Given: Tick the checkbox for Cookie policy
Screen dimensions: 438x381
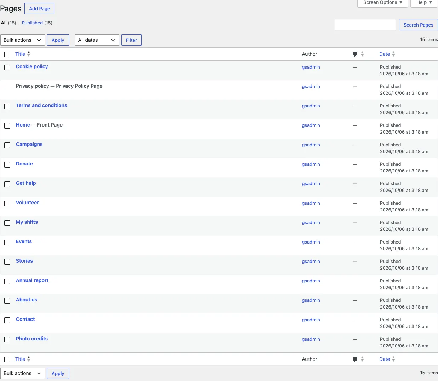Looking at the screenshot, I should click(x=7, y=68).
